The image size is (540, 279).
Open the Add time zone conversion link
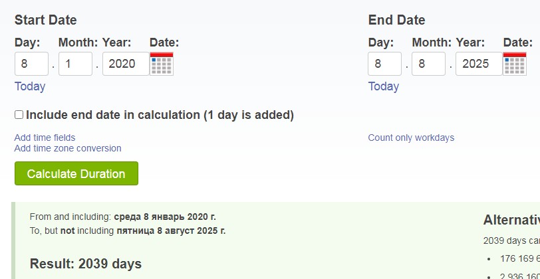(x=68, y=148)
